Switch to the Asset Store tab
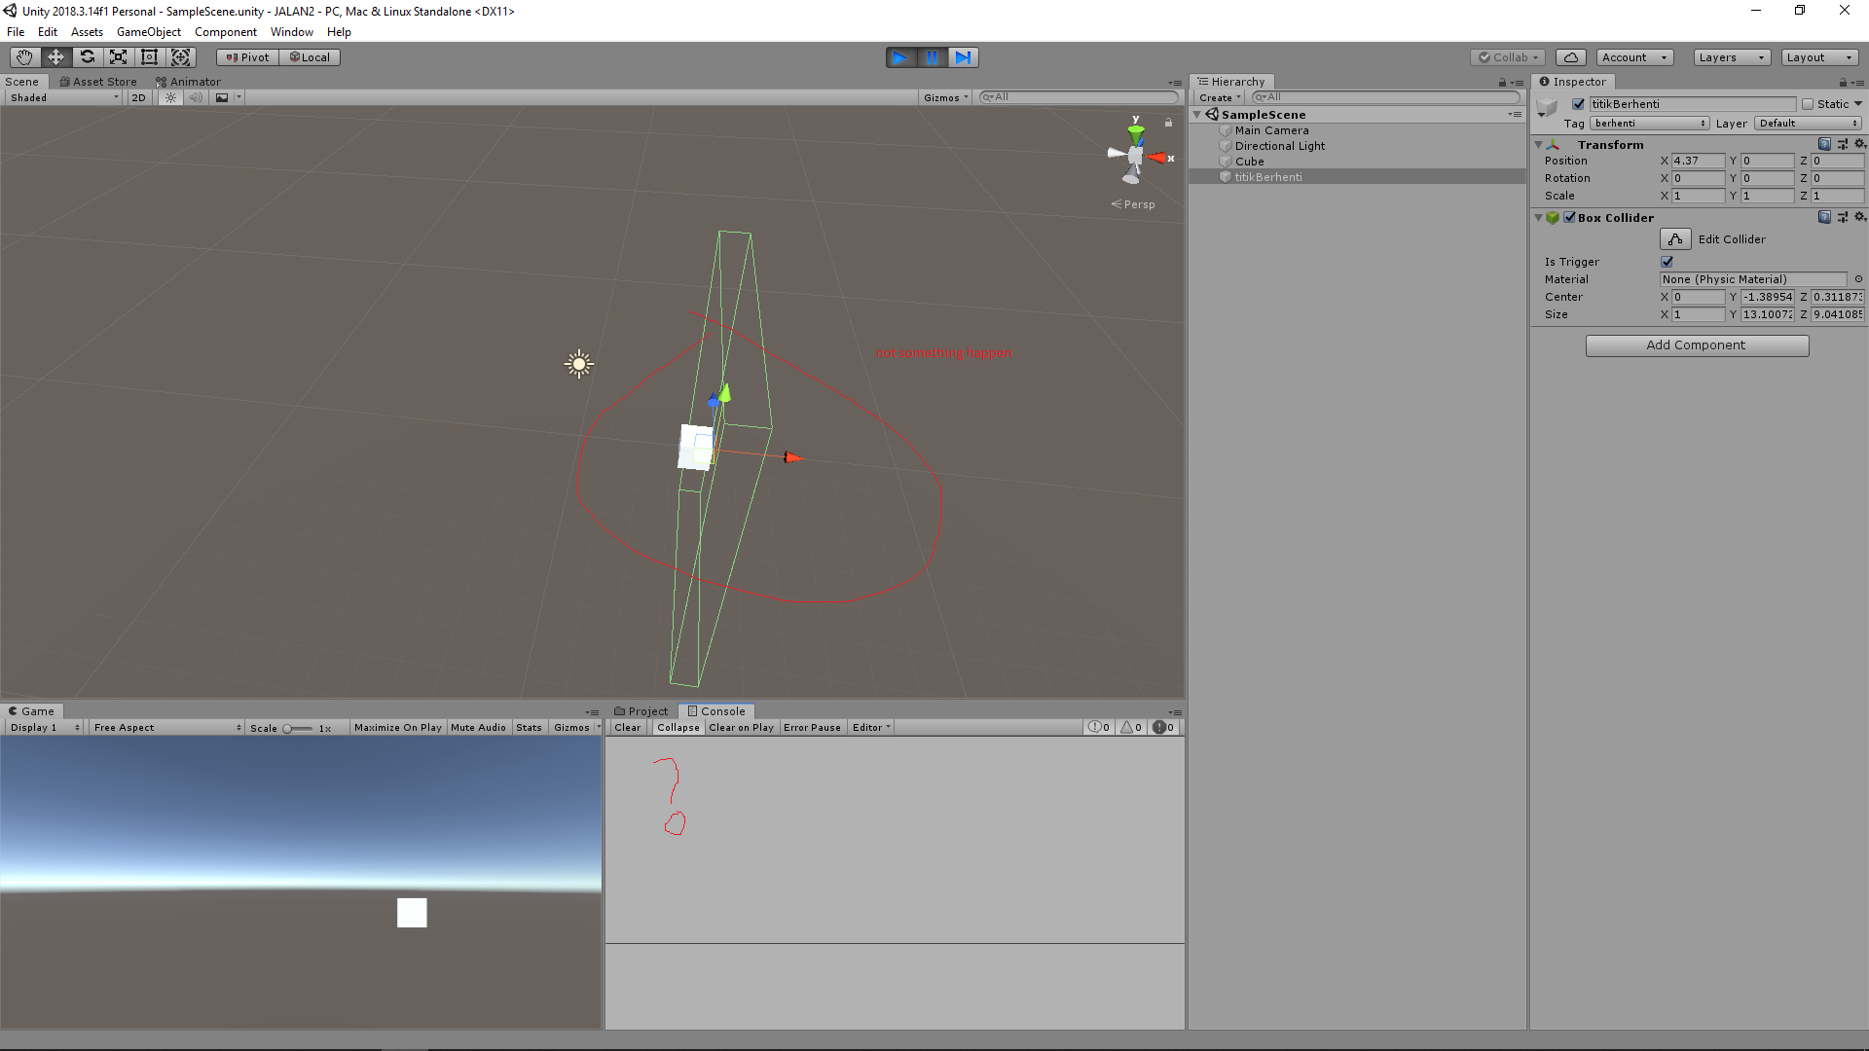The width and height of the screenshot is (1869, 1051). point(98,82)
